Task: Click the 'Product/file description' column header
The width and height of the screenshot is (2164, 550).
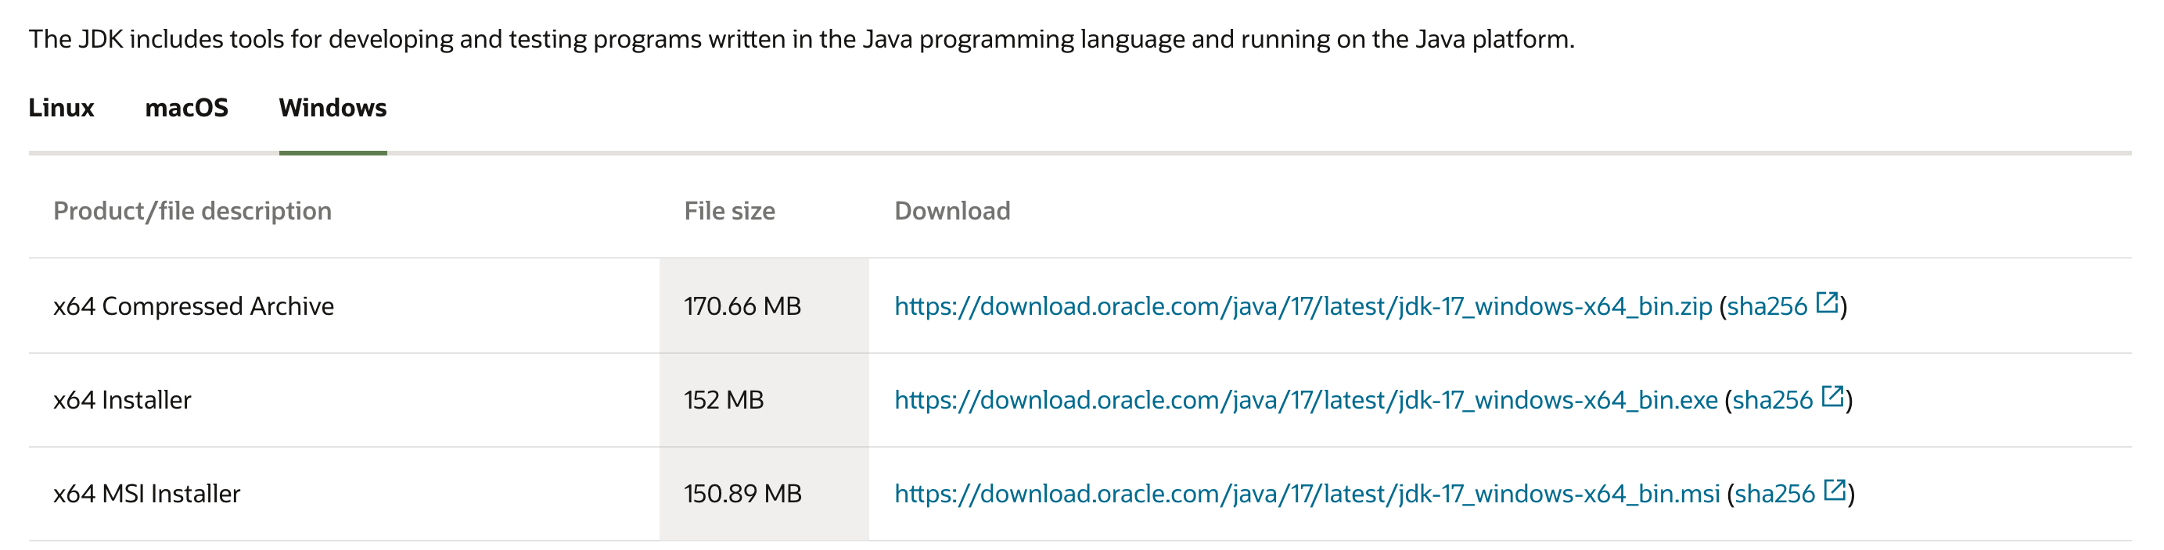Action: [x=192, y=211]
